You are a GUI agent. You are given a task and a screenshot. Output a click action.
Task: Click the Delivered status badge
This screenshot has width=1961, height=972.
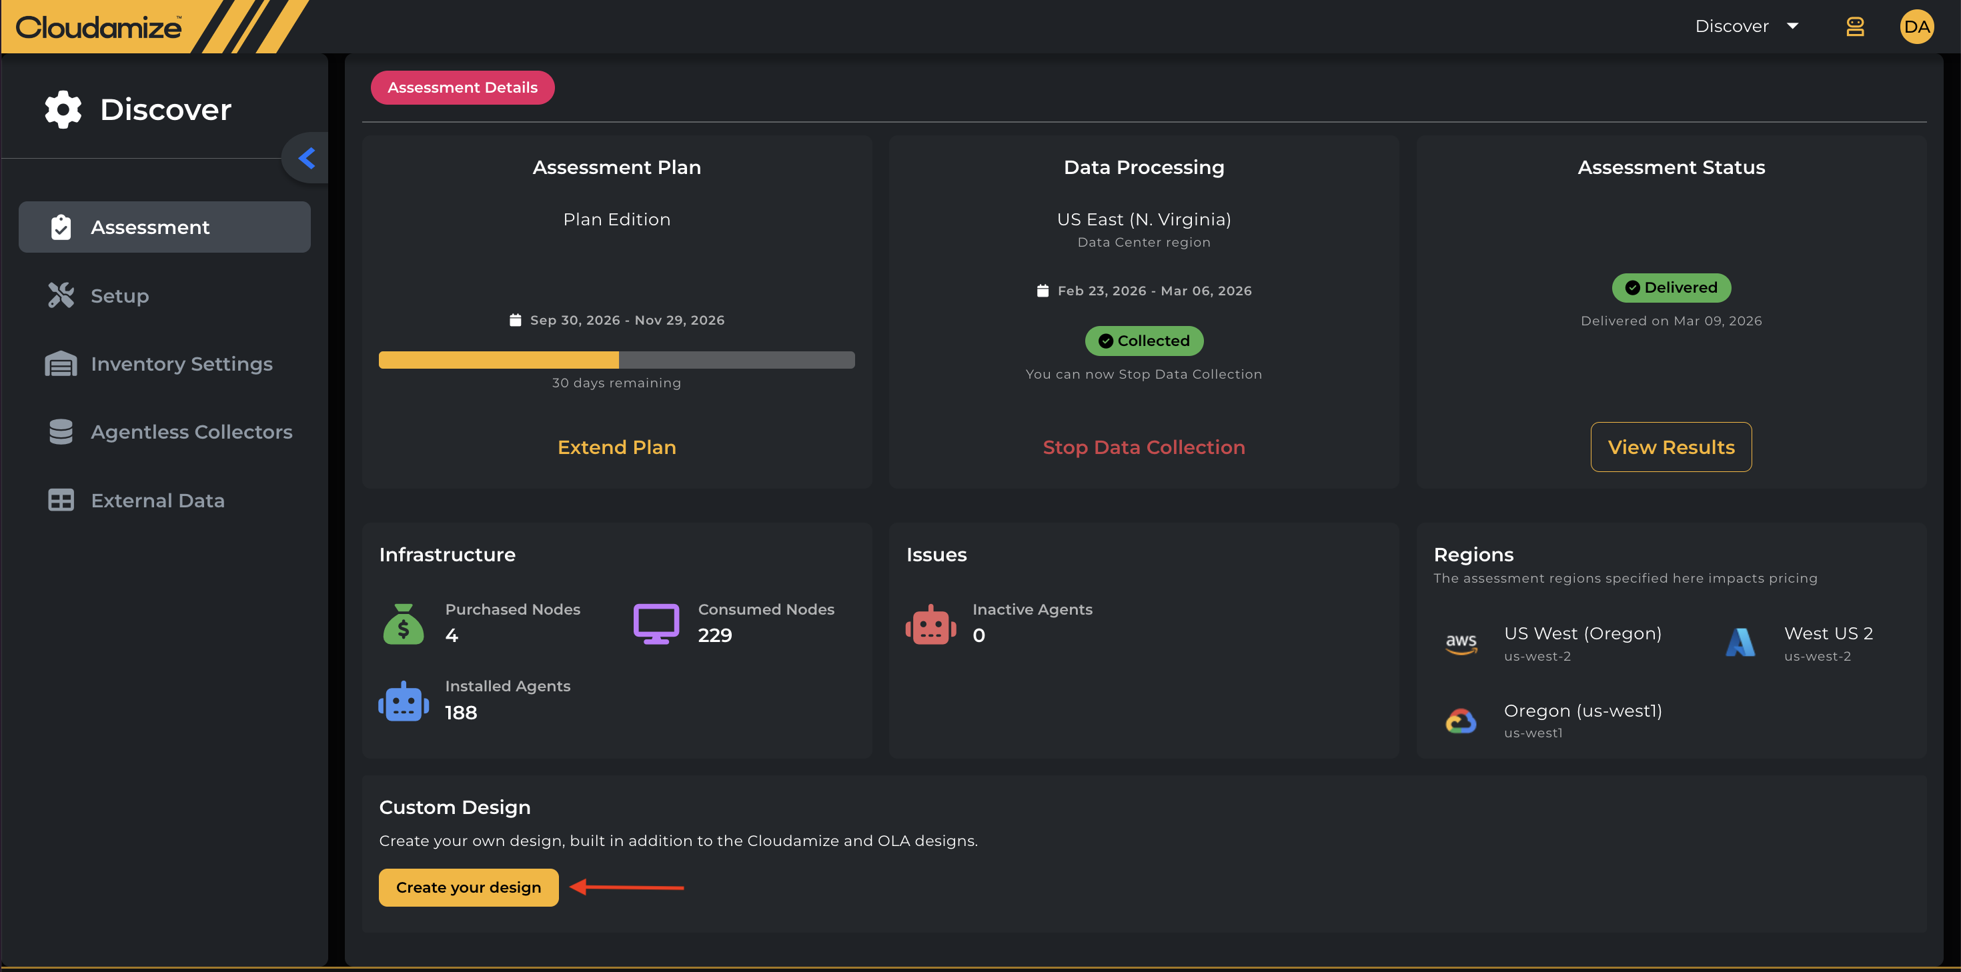pos(1671,288)
